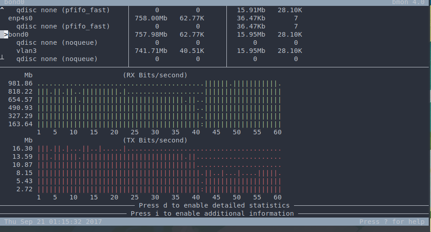Viewport: 431px width, 232px height.
Task: Select the enp4s0 interface row
Action: tap(20, 18)
